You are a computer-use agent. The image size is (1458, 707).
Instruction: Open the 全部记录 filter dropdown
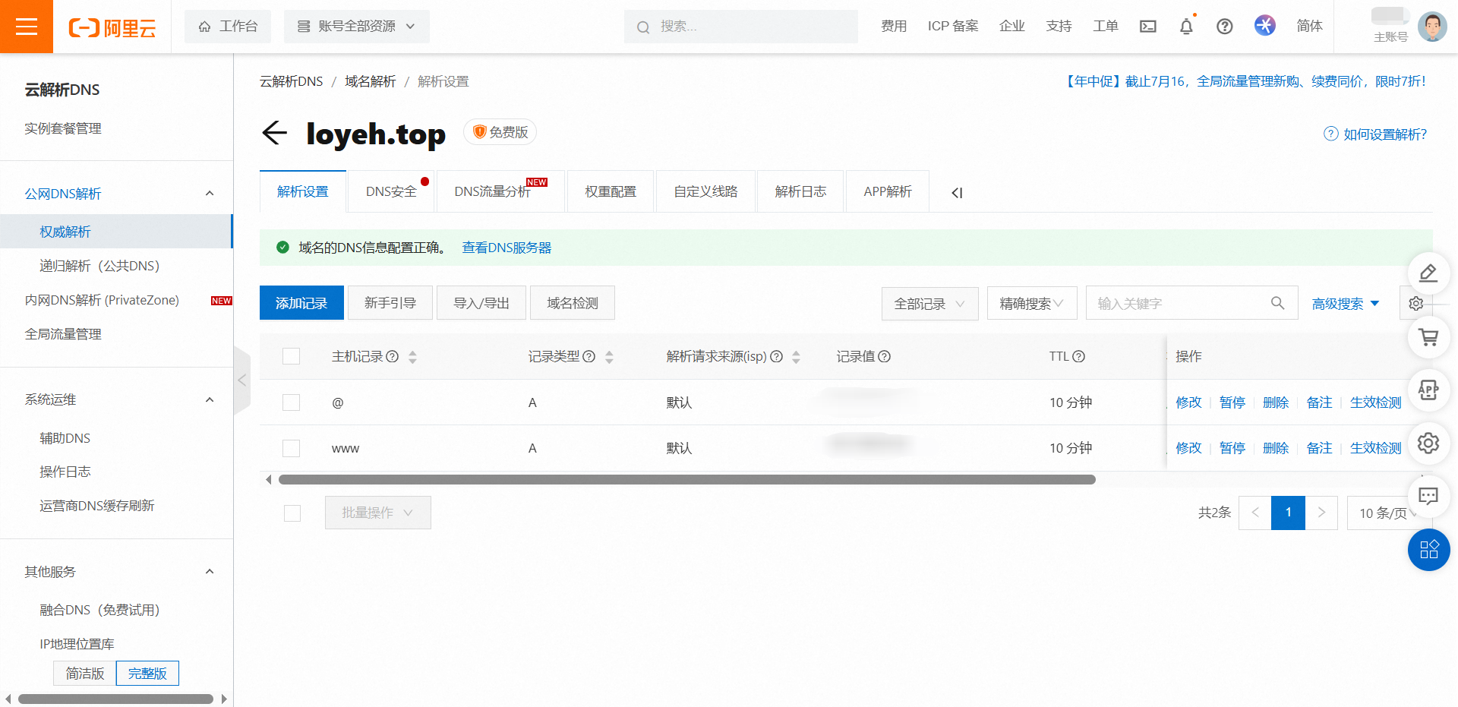click(x=929, y=303)
